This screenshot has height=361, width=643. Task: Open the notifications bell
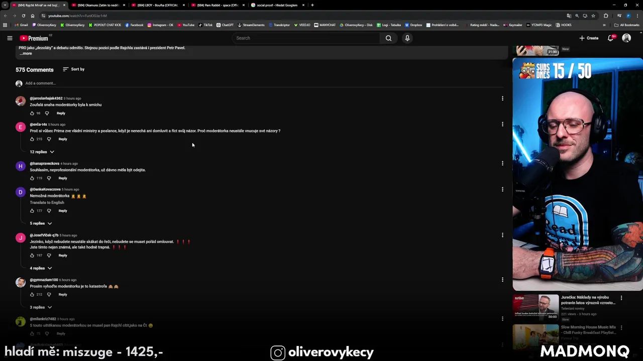(611, 38)
